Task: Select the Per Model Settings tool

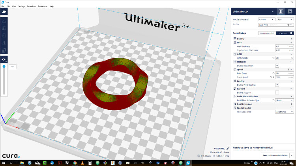Action: 4,50
